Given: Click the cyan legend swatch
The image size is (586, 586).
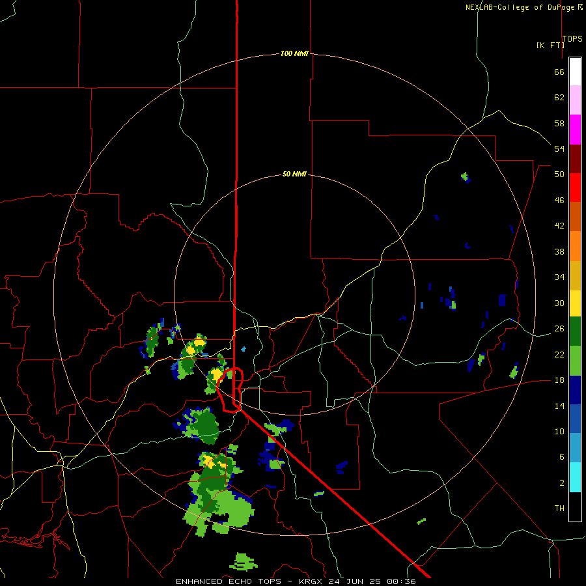Looking at the screenshot, I should tap(575, 477).
